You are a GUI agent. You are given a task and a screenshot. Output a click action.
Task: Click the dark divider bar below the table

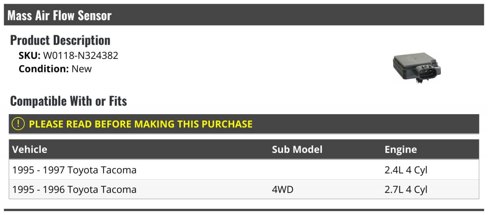click(x=244, y=210)
